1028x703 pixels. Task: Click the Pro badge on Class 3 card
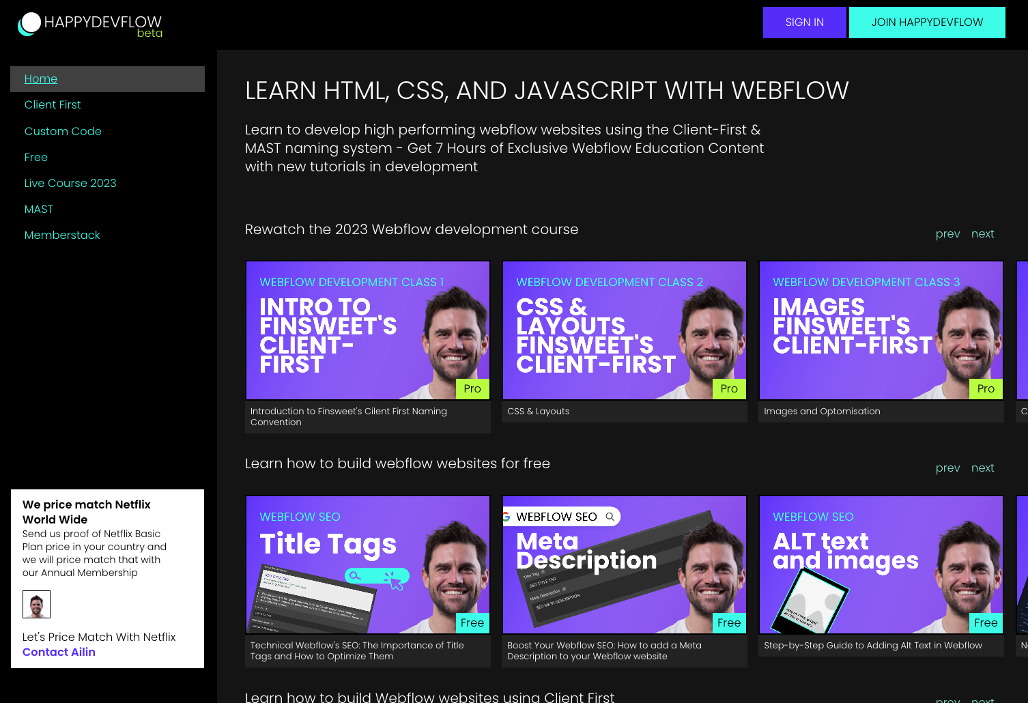[x=986, y=388]
